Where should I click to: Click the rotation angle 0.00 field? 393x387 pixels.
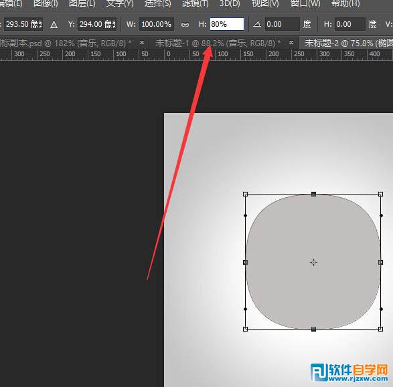click(x=283, y=24)
